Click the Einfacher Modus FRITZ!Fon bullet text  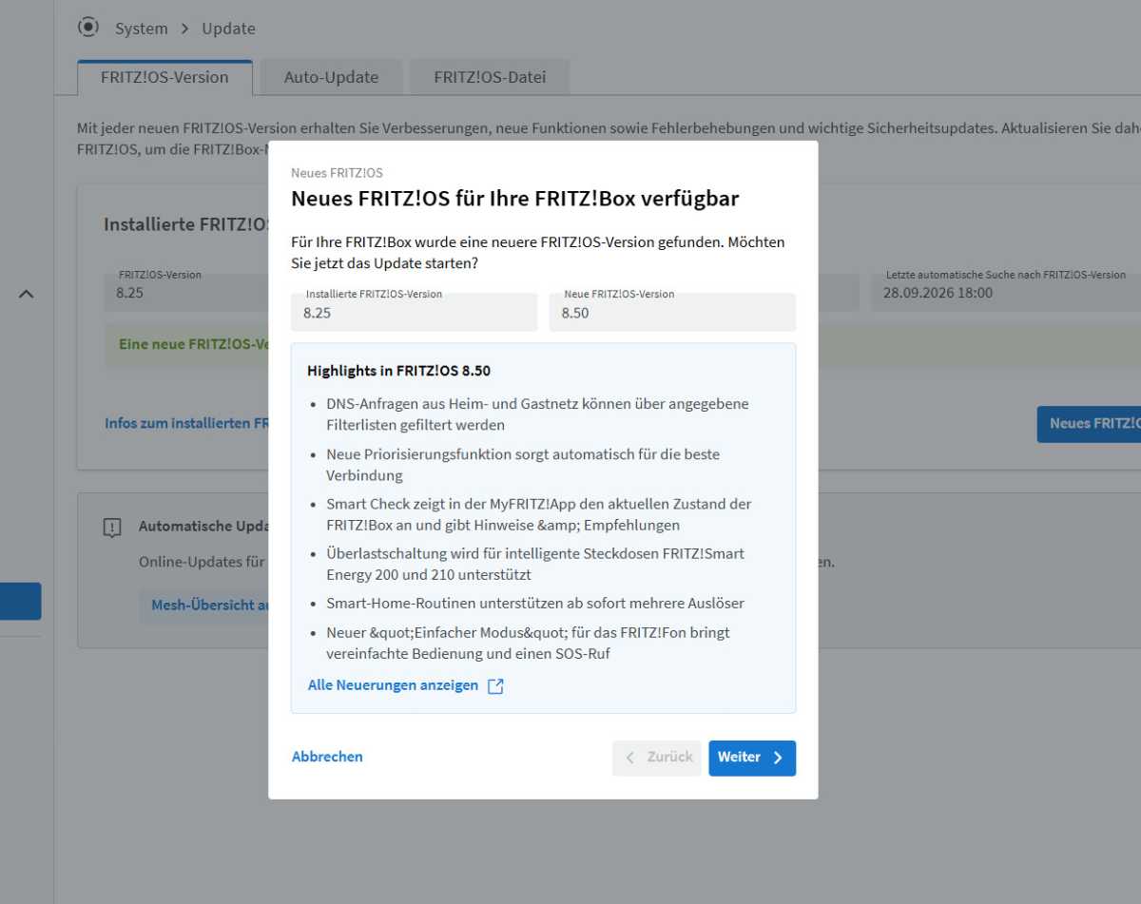[x=528, y=643]
